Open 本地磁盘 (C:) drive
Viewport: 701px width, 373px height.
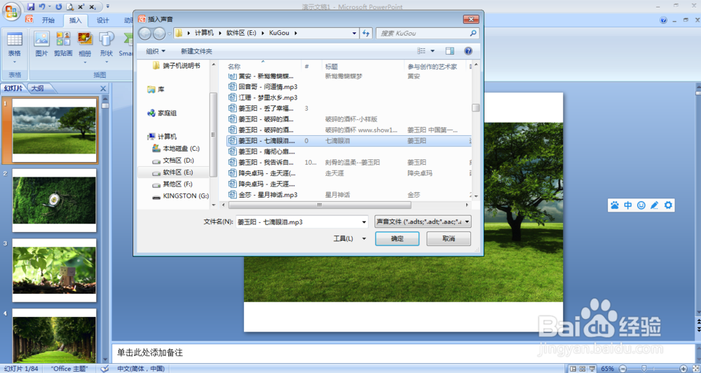(176, 149)
